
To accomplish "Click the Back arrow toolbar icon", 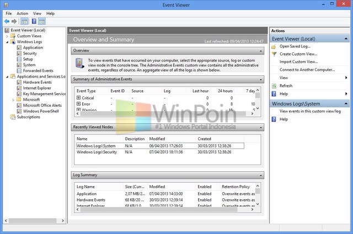I will pos(7,21).
